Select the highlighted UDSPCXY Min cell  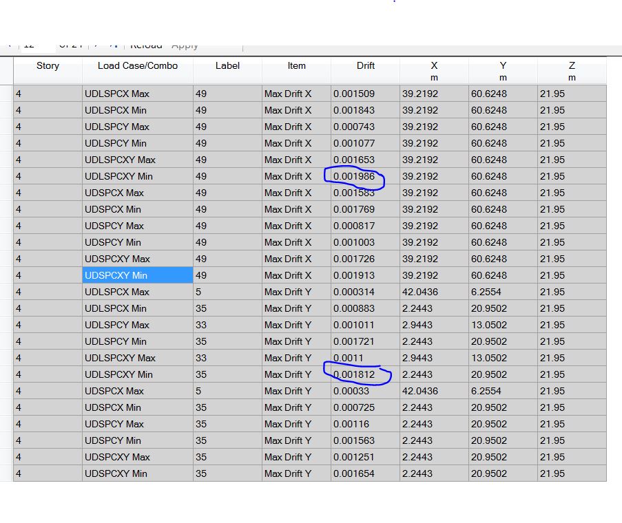pos(138,275)
